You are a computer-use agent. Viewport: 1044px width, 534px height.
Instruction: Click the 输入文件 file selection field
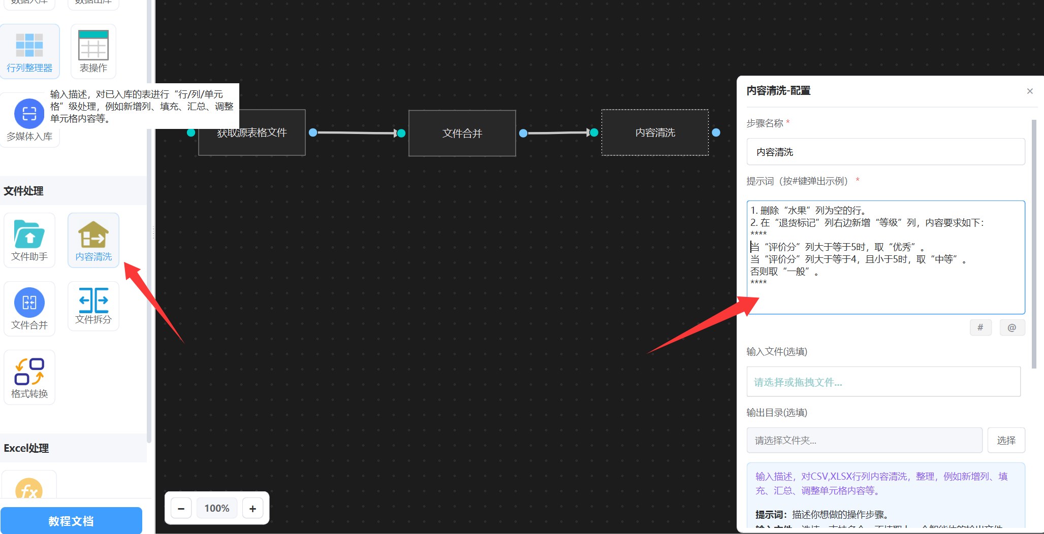click(883, 382)
